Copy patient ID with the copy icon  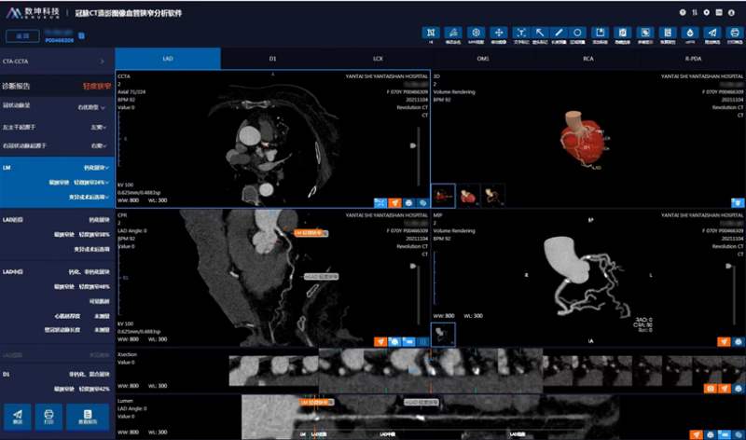click(x=82, y=37)
